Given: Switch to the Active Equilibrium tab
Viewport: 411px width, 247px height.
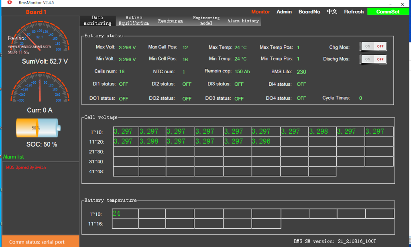Looking at the screenshot, I should [x=134, y=21].
